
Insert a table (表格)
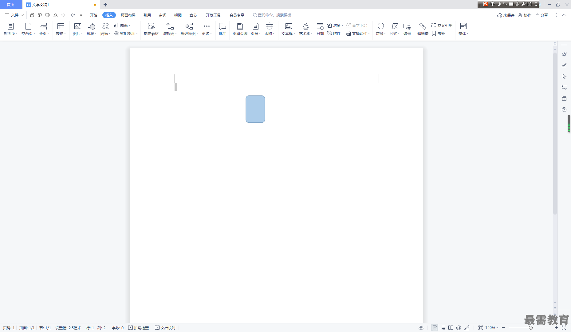coord(61,29)
